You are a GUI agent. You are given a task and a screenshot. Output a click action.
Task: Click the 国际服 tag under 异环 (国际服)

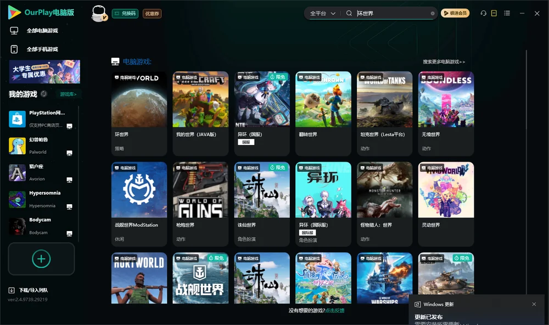point(307,233)
